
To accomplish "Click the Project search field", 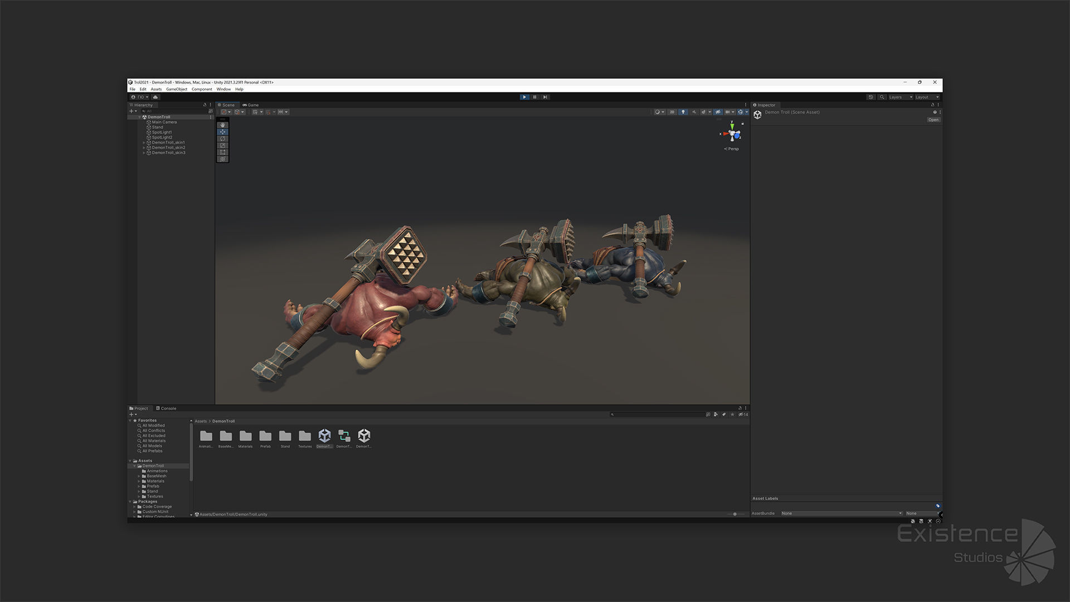I will pyautogui.click(x=658, y=414).
